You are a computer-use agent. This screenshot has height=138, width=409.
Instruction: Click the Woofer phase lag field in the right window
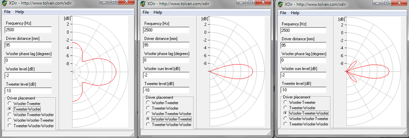point(303,60)
